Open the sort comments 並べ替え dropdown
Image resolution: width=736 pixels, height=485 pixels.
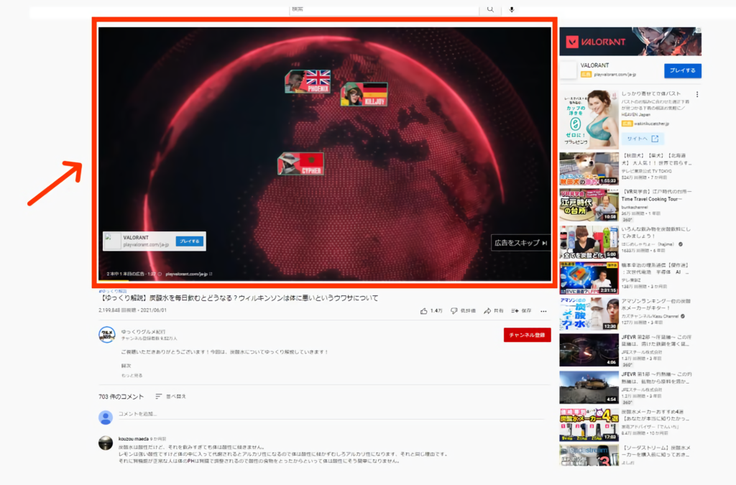171,397
